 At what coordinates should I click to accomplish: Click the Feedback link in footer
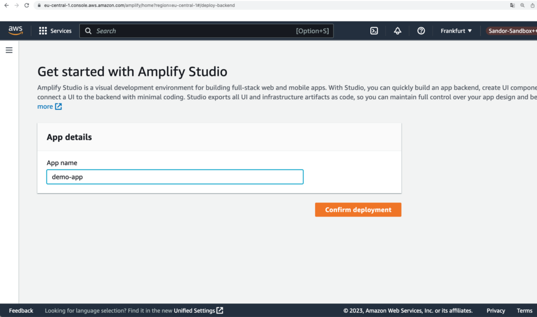(21, 311)
